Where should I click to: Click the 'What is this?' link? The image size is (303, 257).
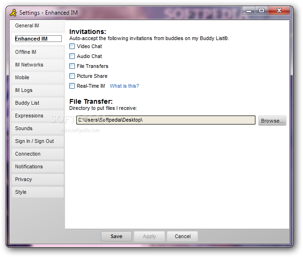point(124,86)
